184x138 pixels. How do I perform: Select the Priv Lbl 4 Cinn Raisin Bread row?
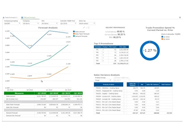[133, 110]
